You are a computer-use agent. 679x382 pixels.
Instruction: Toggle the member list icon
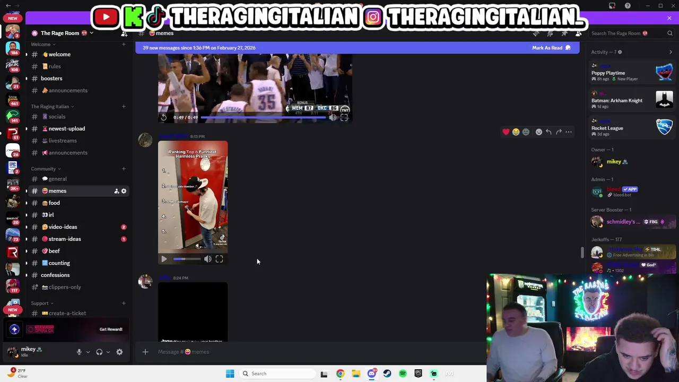point(578,33)
